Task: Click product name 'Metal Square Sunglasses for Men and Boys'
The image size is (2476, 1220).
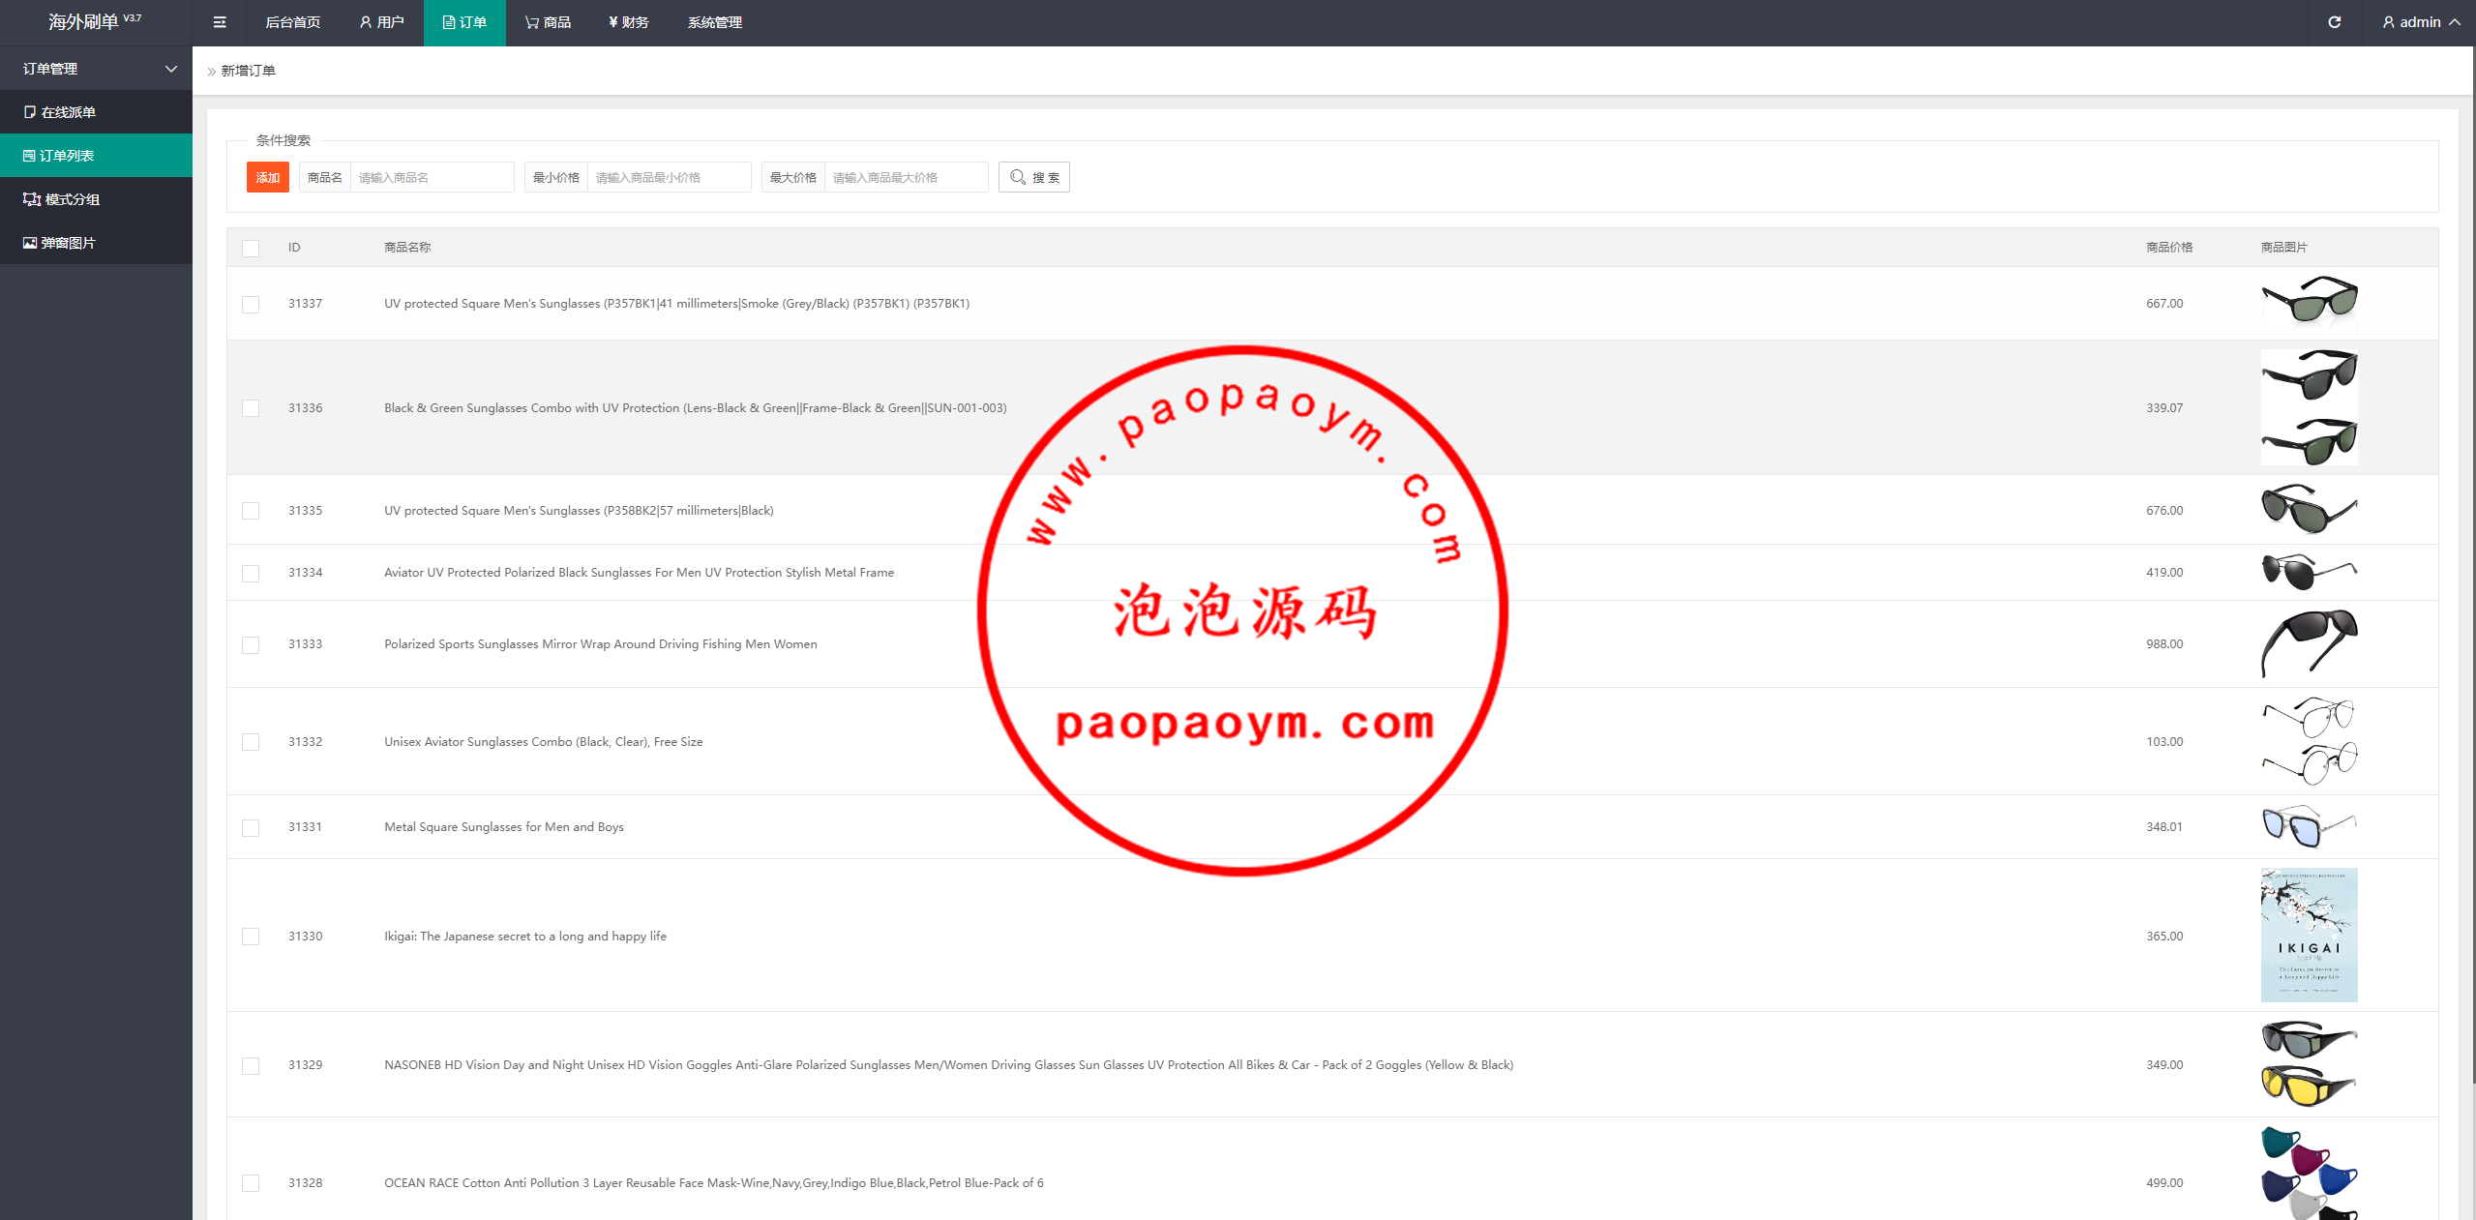Action: pyautogui.click(x=504, y=827)
